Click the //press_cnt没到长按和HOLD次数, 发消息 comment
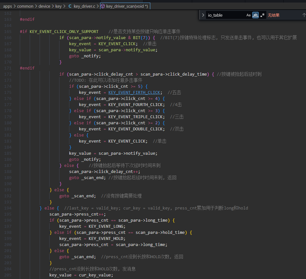 [92, 269]
